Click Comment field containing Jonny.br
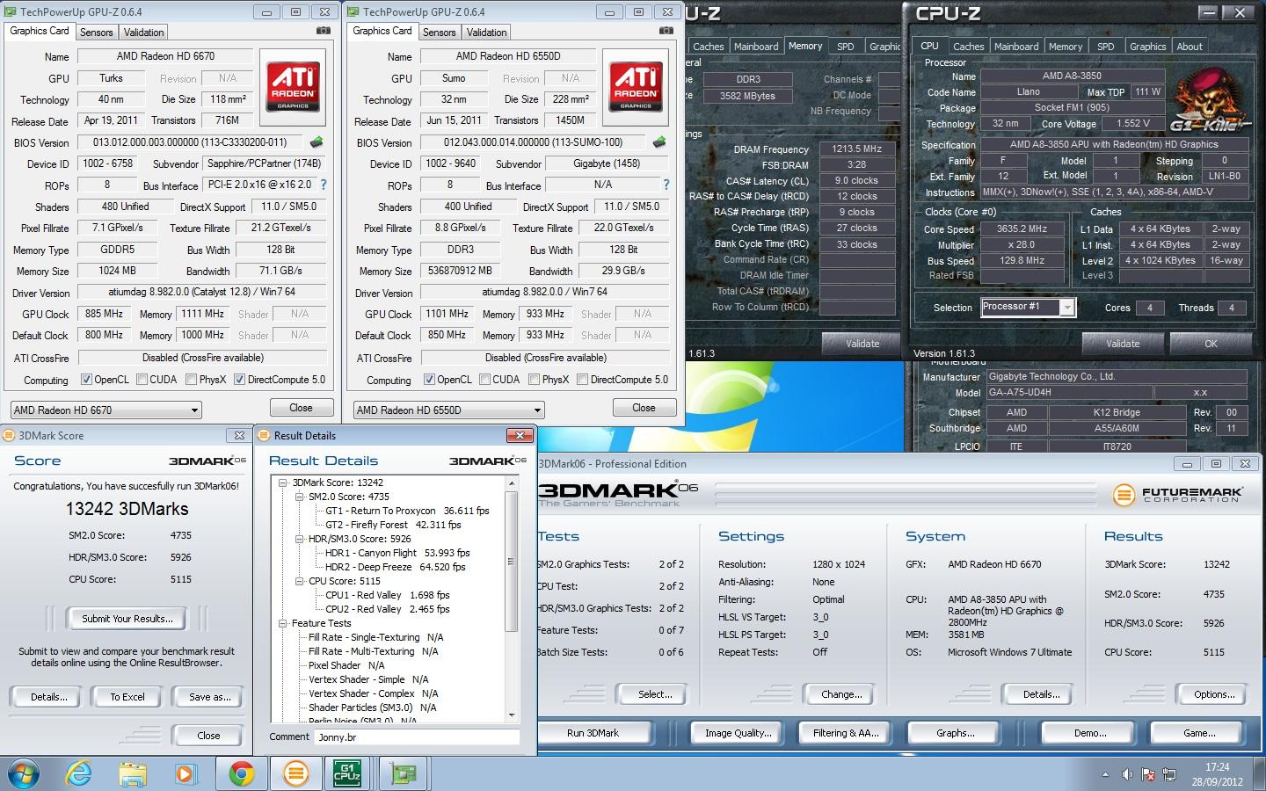The width and height of the screenshot is (1266, 791). (x=417, y=737)
